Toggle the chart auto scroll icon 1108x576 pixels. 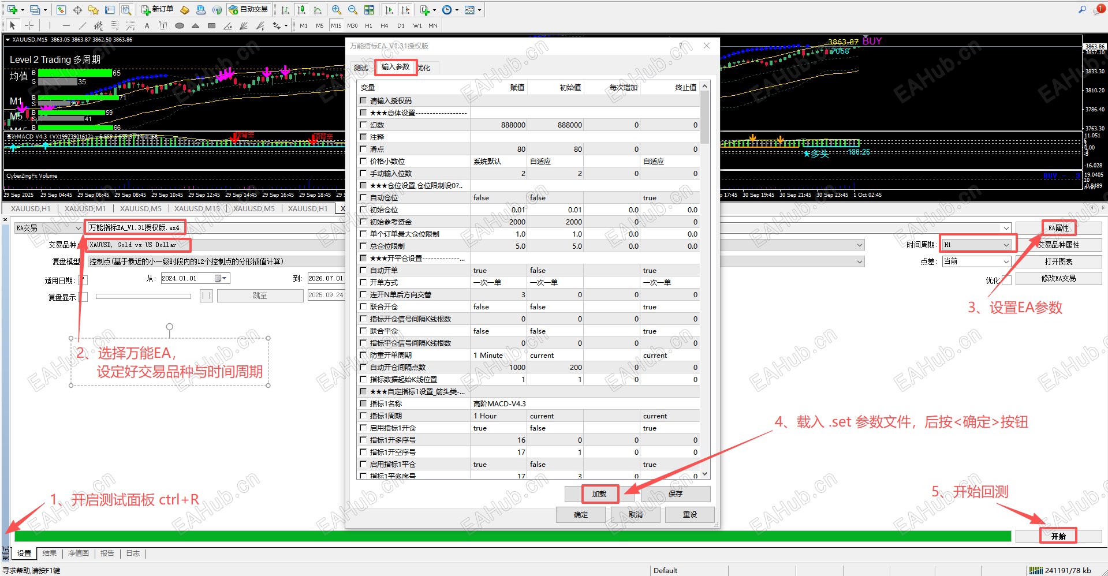(389, 10)
